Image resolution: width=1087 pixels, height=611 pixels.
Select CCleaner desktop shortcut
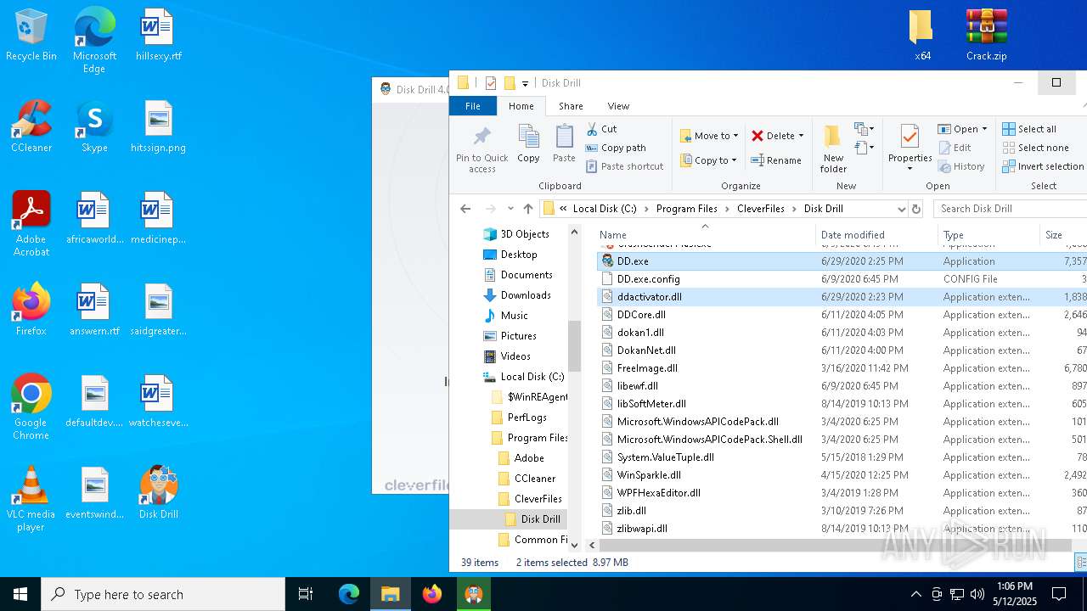point(31,127)
